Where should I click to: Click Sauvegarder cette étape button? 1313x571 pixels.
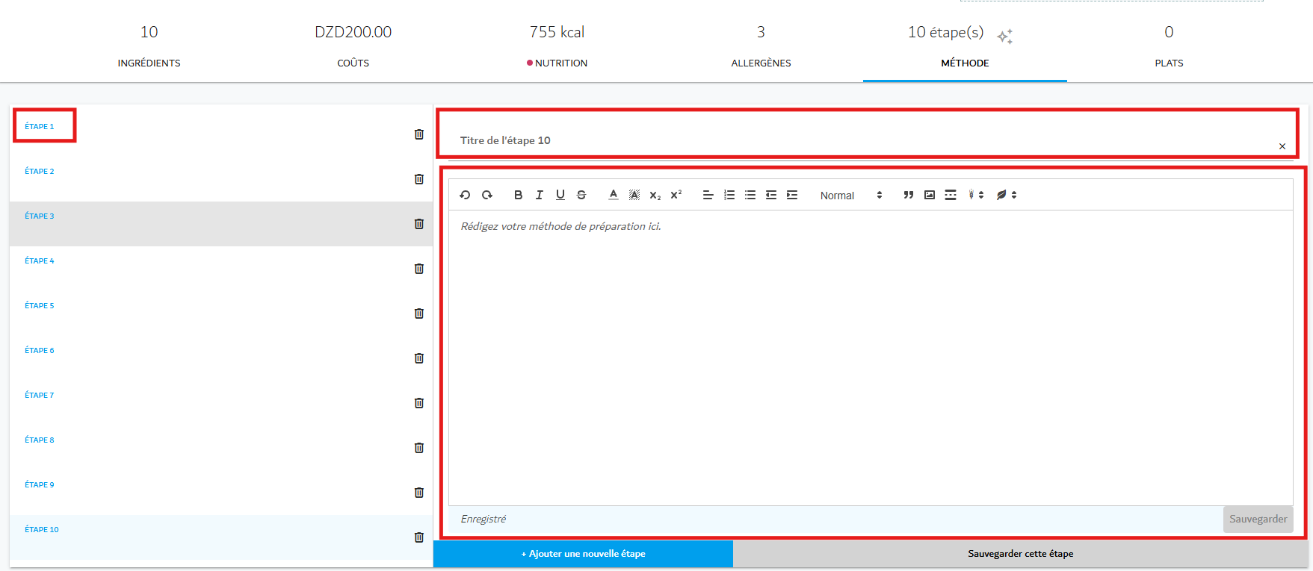pyautogui.click(x=1021, y=554)
